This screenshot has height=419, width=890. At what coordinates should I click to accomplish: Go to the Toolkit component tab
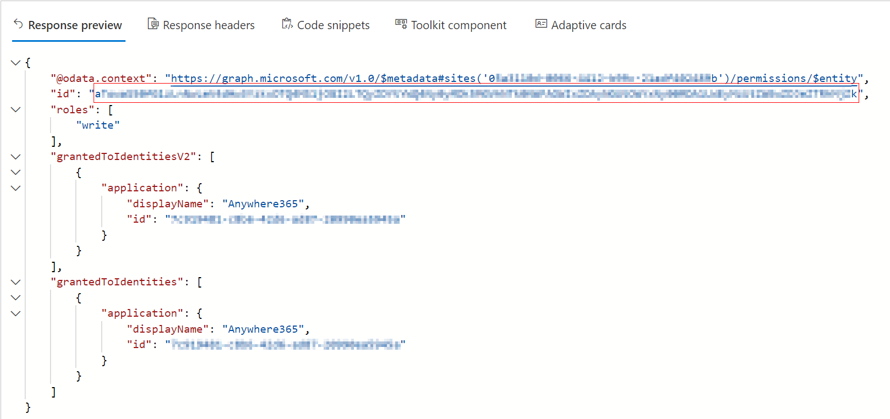(x=458, y=25)
